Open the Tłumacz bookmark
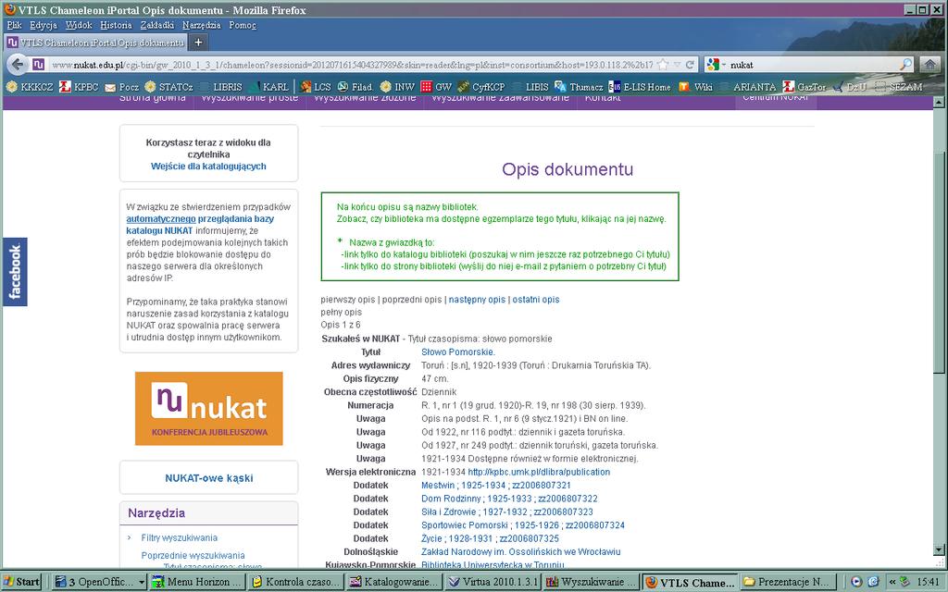This screenshot has width=948, height=592. point(579,87)
